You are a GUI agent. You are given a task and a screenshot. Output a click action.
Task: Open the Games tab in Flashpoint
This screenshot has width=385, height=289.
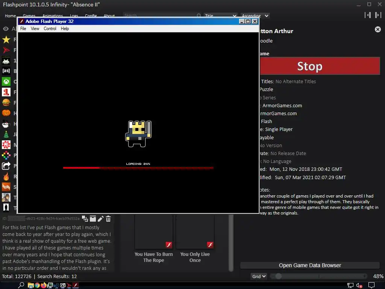coord(29,16)
